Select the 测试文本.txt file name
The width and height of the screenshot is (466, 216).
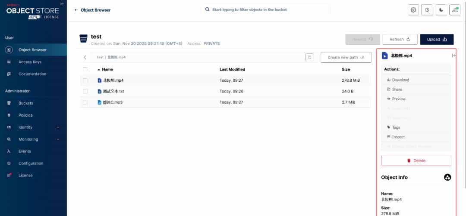pos(113,91)
